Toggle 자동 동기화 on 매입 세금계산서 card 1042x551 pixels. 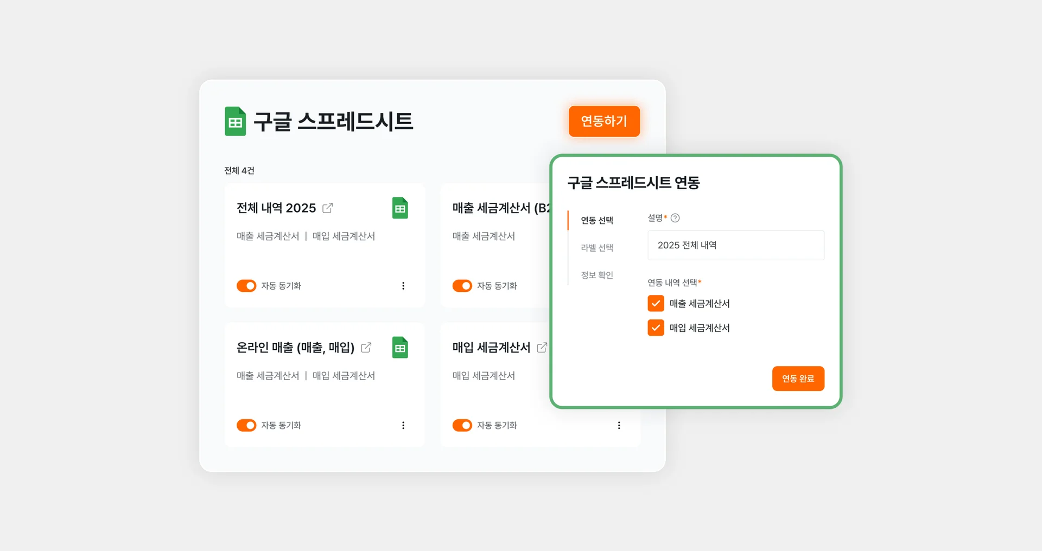coord(462,425)
